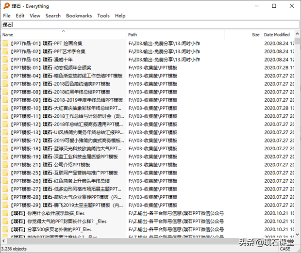Select folder icon of 你觉得大气的PPT封面长什么样 row
The image size is (301, 253).
pyautogui.click(x=5, y=221)
